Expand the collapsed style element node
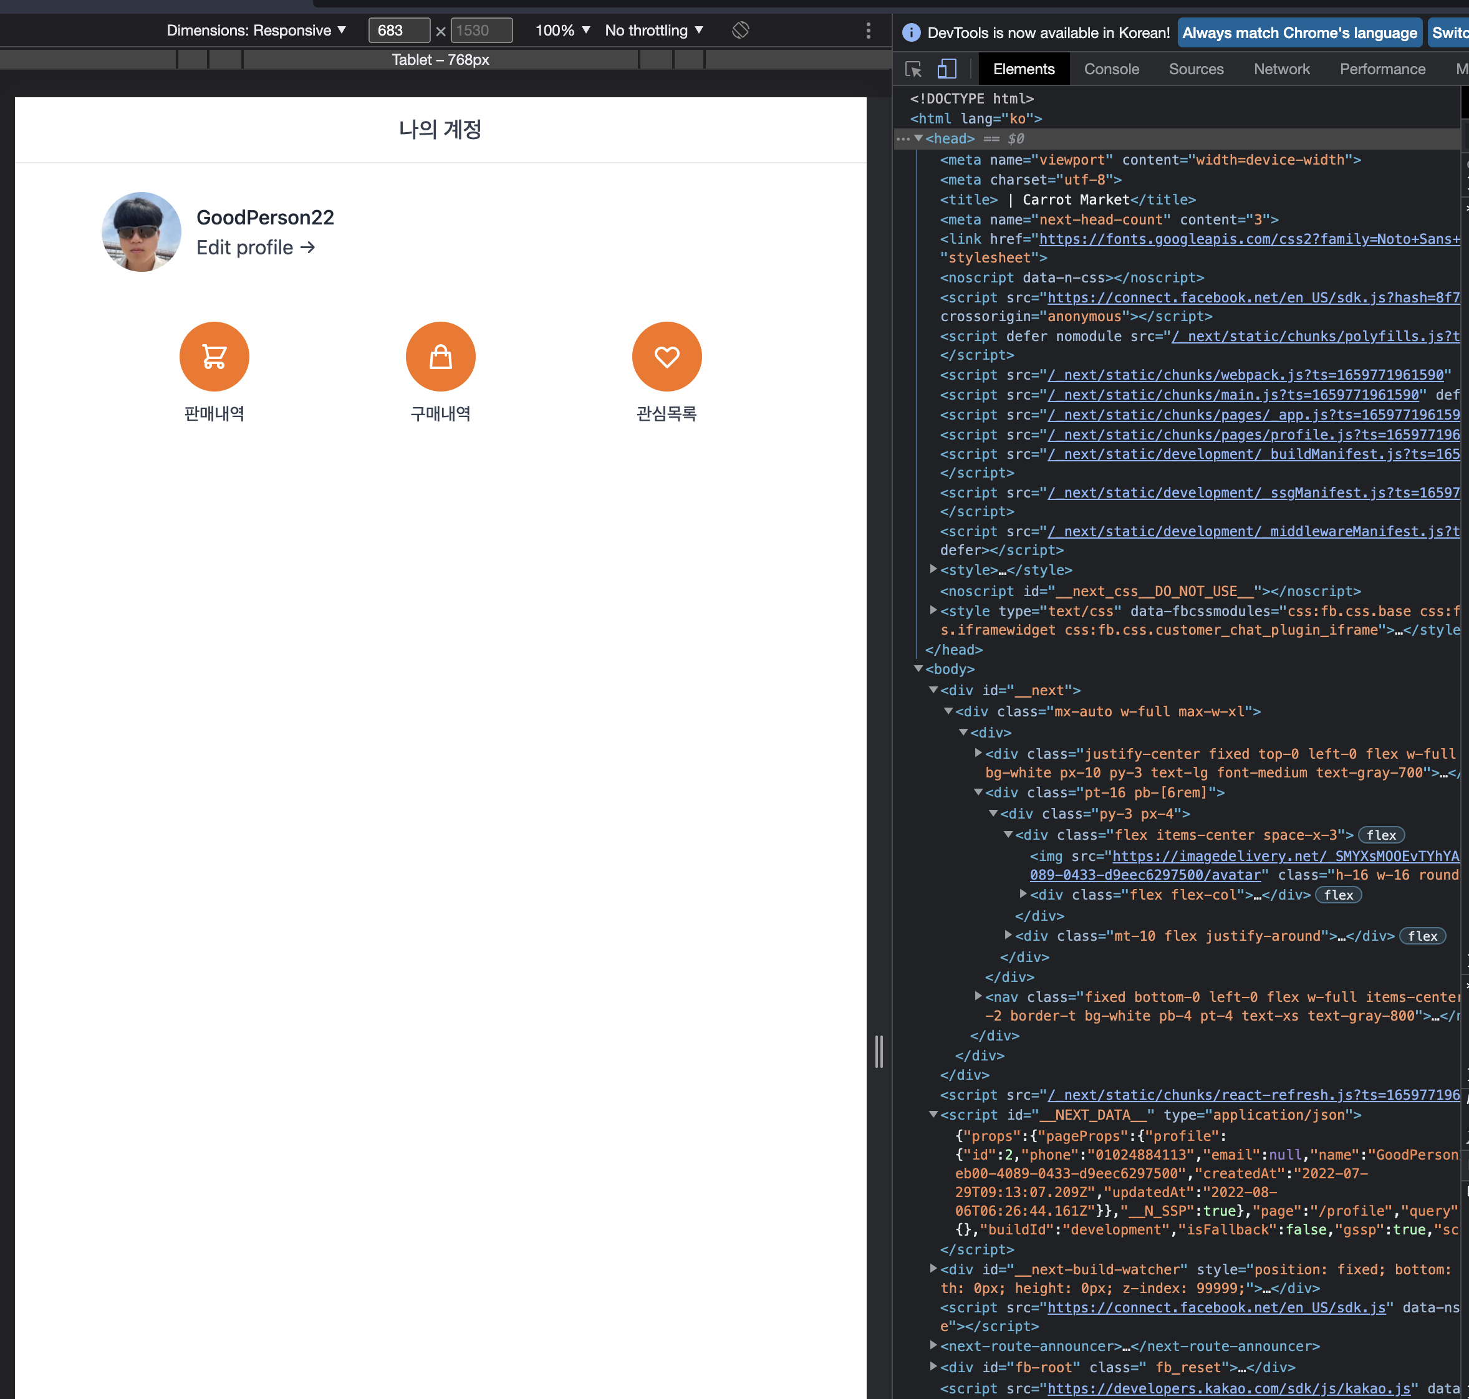 (x=933, y=570)
